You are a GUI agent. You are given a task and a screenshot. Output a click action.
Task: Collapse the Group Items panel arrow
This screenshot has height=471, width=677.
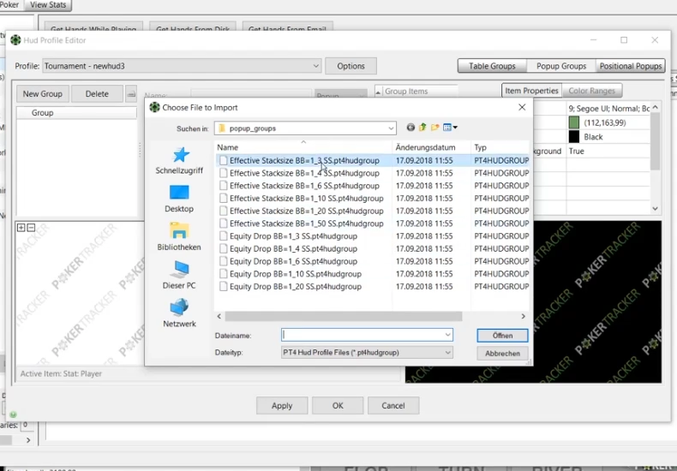(378, 92)
